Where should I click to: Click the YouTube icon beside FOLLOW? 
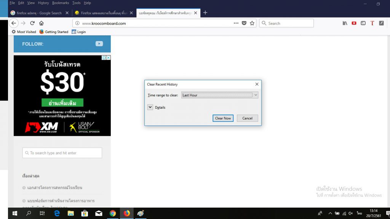click(99, 44)
